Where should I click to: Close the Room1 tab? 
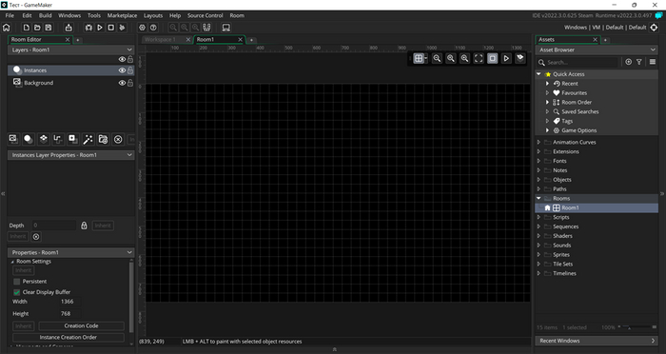pyautogui.click(x=240, y=40)
